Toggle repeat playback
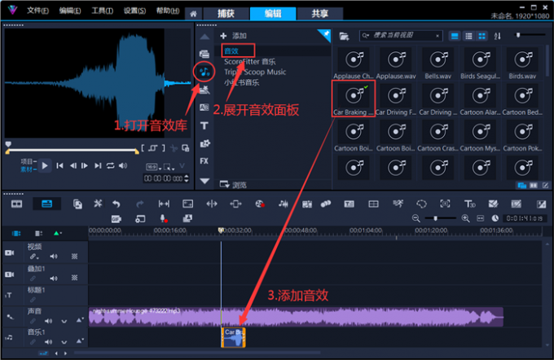This screenshot has height=360, width=554. (x=111, y=165)
